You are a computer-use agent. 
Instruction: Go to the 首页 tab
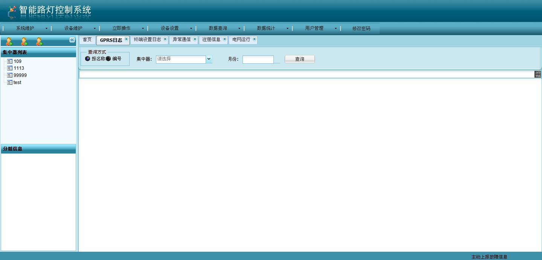[x=87, y=40]
